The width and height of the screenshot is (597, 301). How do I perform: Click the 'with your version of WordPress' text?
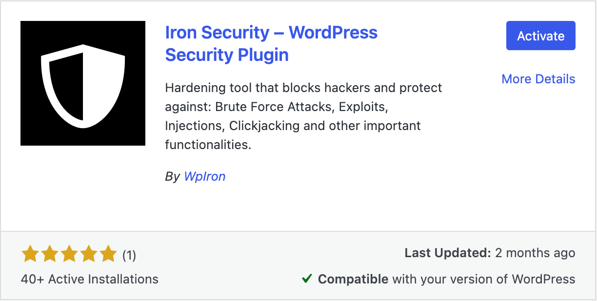[x=483, y=279]
